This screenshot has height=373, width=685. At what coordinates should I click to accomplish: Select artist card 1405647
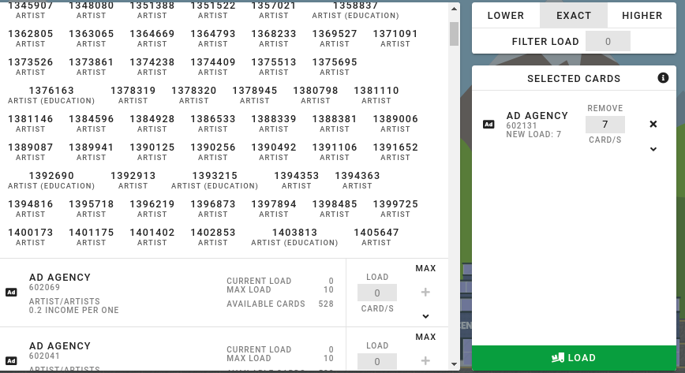(376, 237)
